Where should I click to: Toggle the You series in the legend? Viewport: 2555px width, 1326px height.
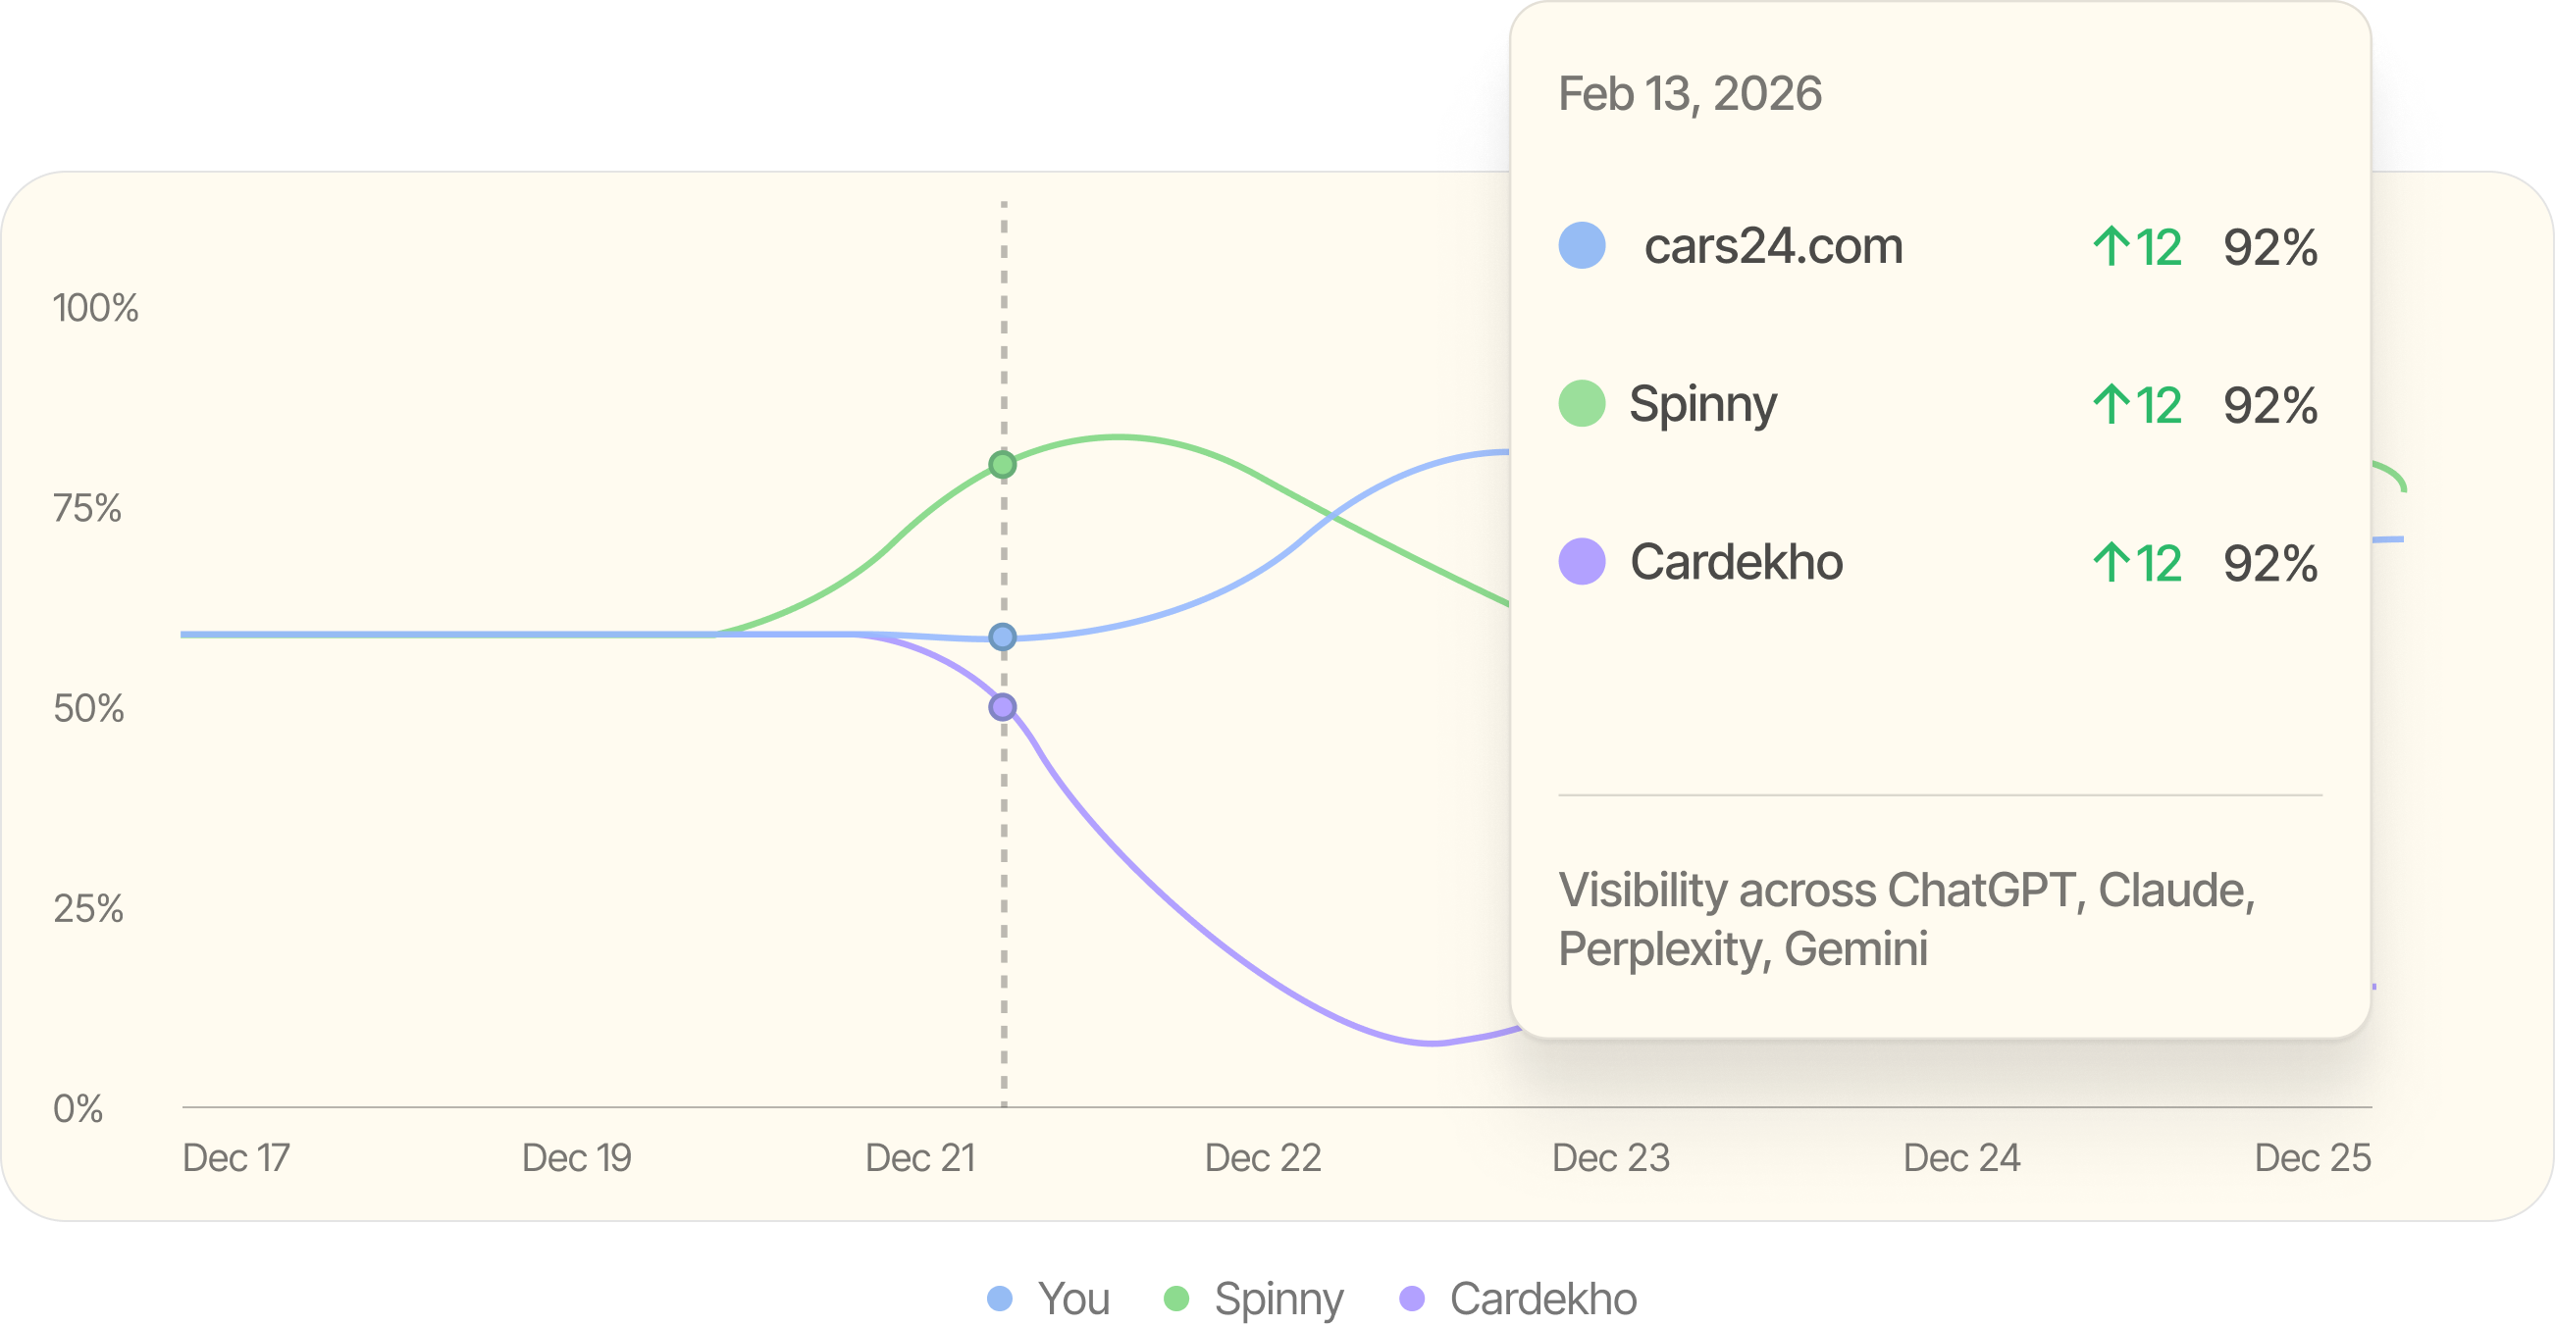(x=1050, y=1299)
